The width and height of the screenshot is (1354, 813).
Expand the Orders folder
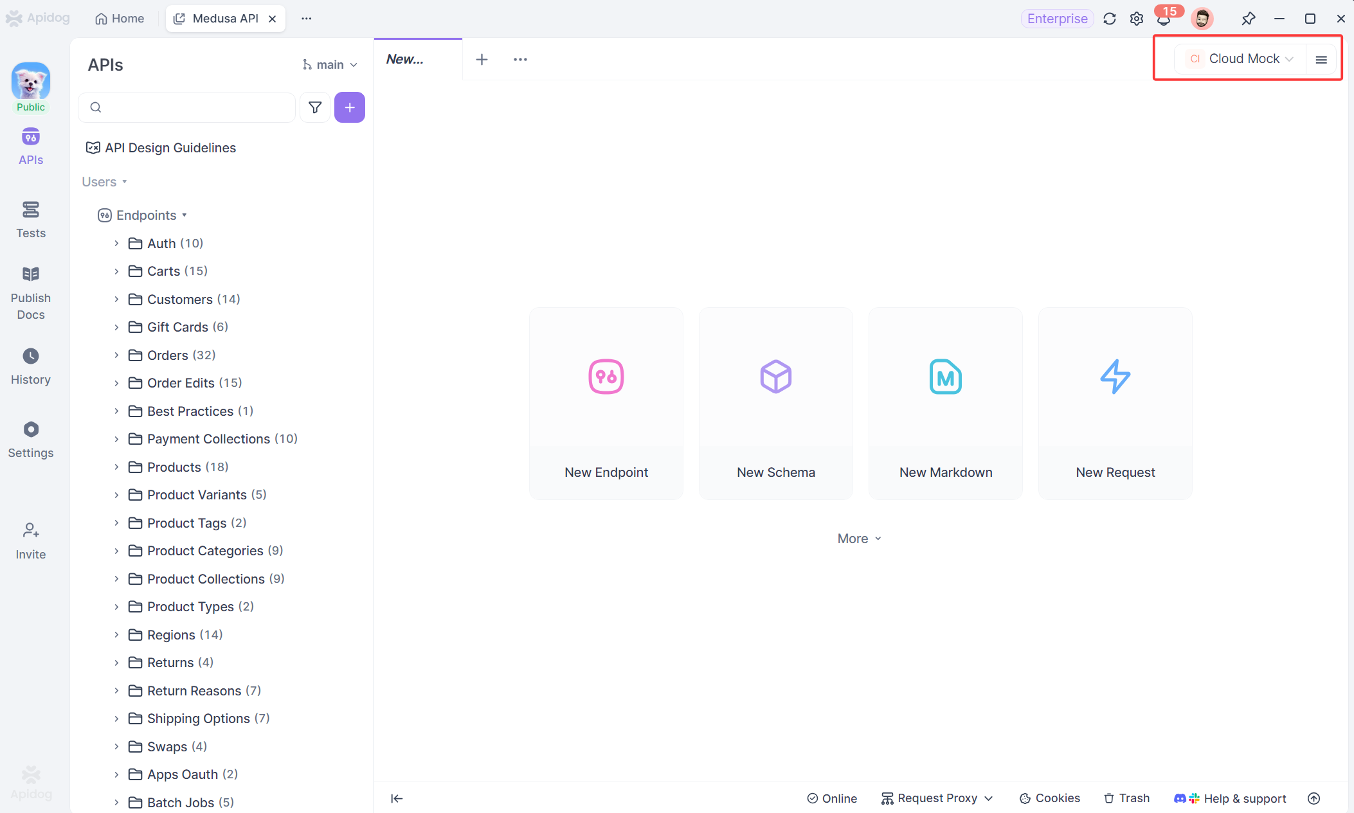click(x=116, y=355)
